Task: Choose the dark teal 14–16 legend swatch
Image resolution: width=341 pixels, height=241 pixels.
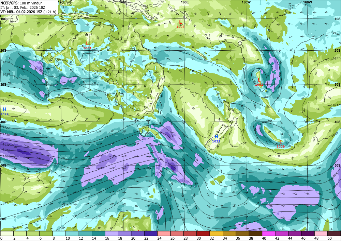Action: (99, 234)
